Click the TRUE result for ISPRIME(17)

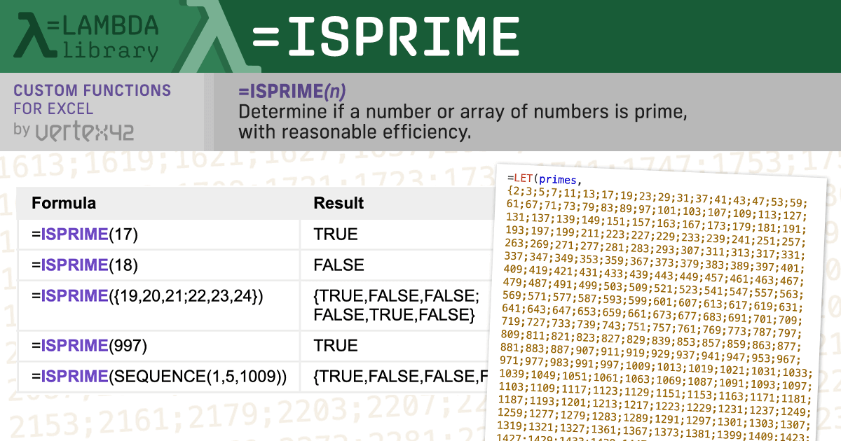(336, 234)
